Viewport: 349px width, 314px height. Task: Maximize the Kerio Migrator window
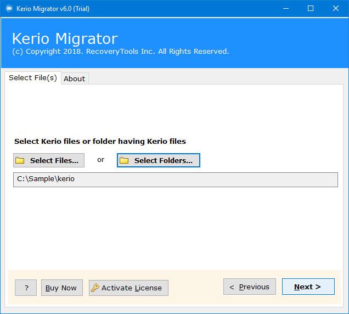point(311,8)
